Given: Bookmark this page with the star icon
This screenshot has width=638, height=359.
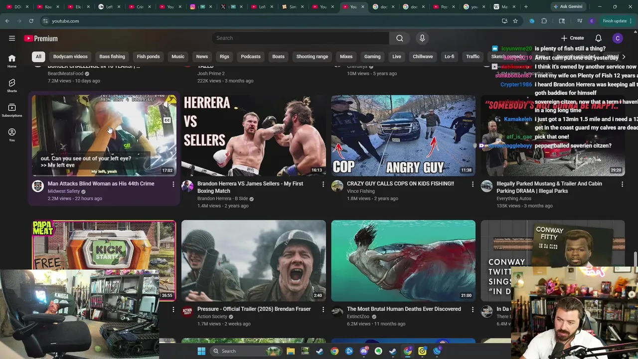Looking at the screenshot, I should tap(515, 21).
